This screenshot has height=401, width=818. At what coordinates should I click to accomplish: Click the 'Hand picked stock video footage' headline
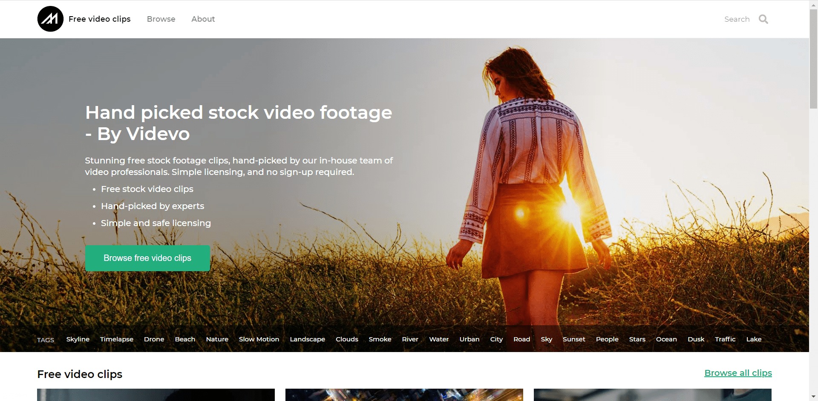pyautogui.click(x=239, y=123)
